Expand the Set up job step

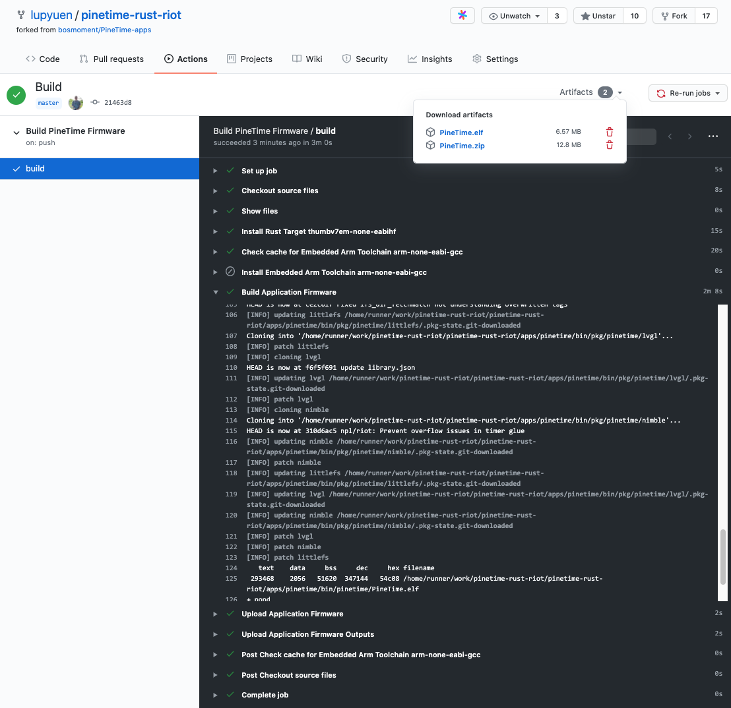click(215, 171)
